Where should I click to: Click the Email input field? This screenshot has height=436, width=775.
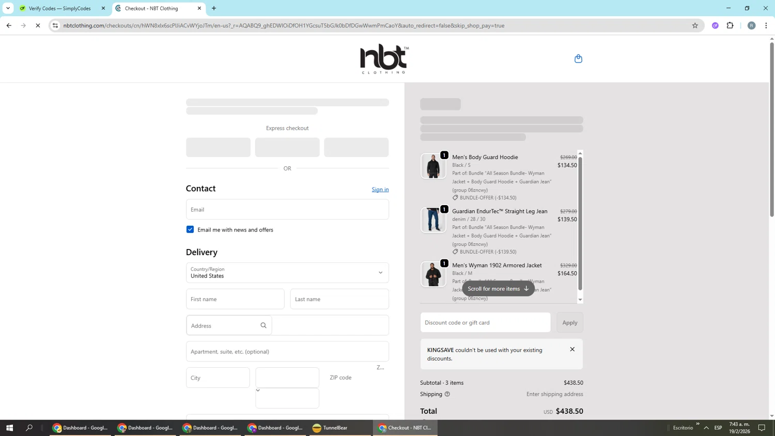(x=287, y=209)
